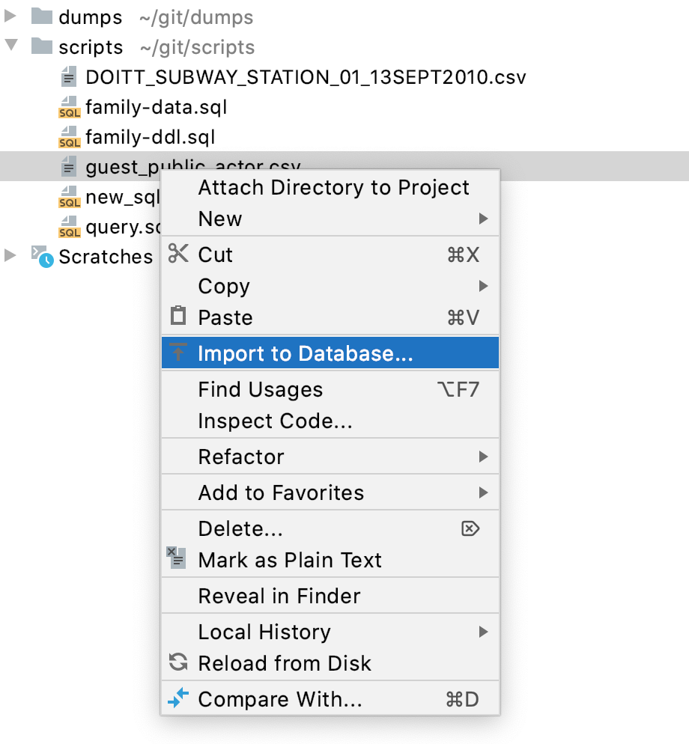Click the ⌥F7 shortcut label
This screenshot has width=689, height=744.
[x=458, y=389]
